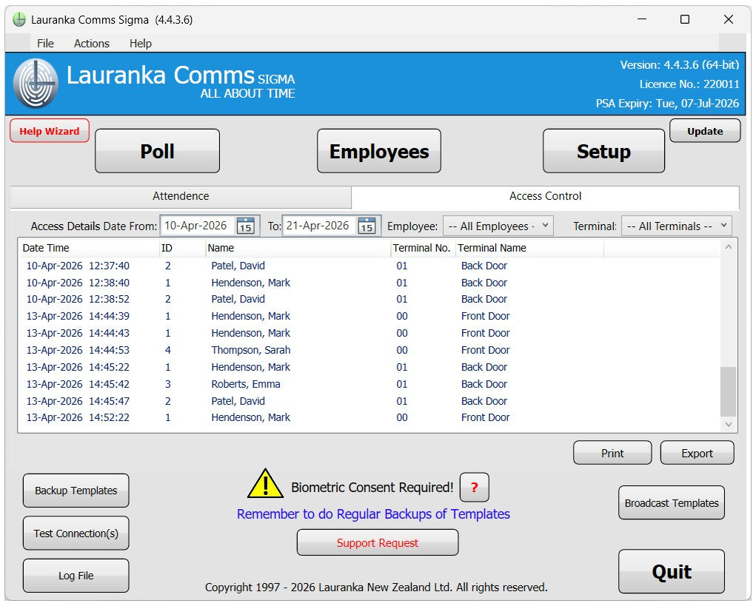Sort by the ID column header
Viewport: 756px width, 606px height.
pos(182,248)
